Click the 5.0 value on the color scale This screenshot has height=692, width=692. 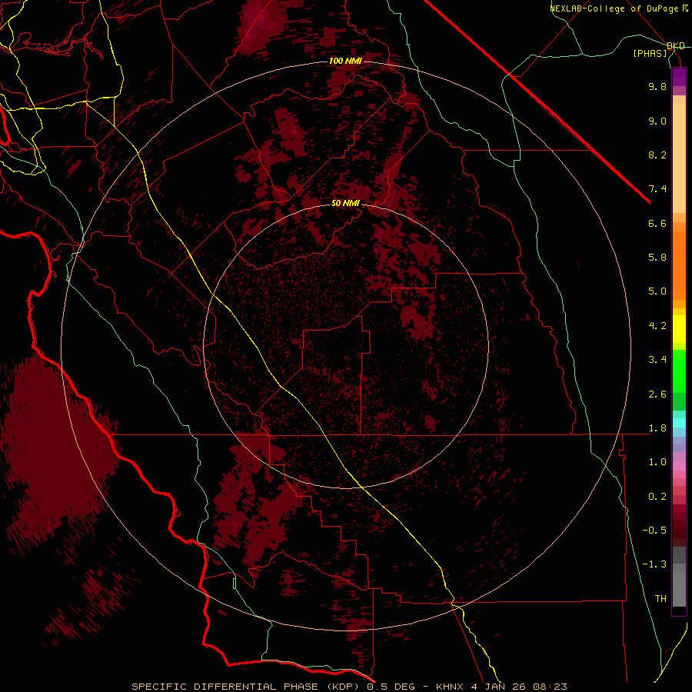coord(657,291)
